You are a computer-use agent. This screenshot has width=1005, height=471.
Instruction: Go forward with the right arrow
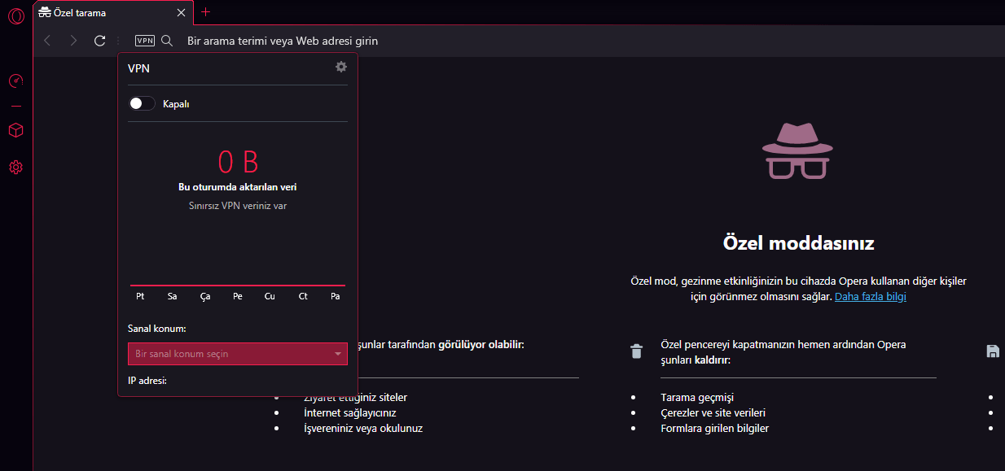73,41
